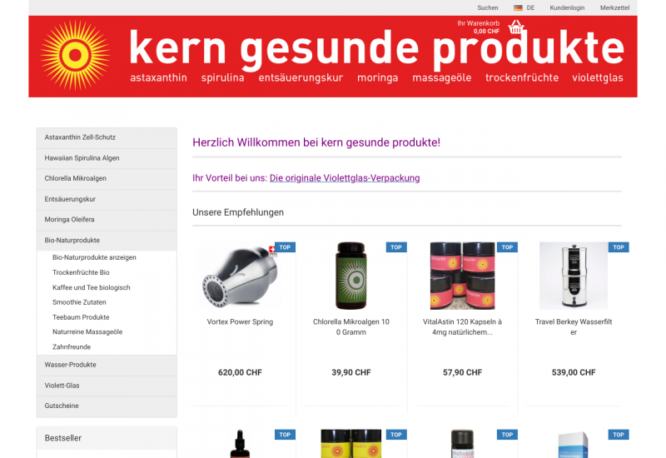Click the TOP badge on Vortex Power Spring
This screenshot has width=666, height=458.
click(285, 247)
